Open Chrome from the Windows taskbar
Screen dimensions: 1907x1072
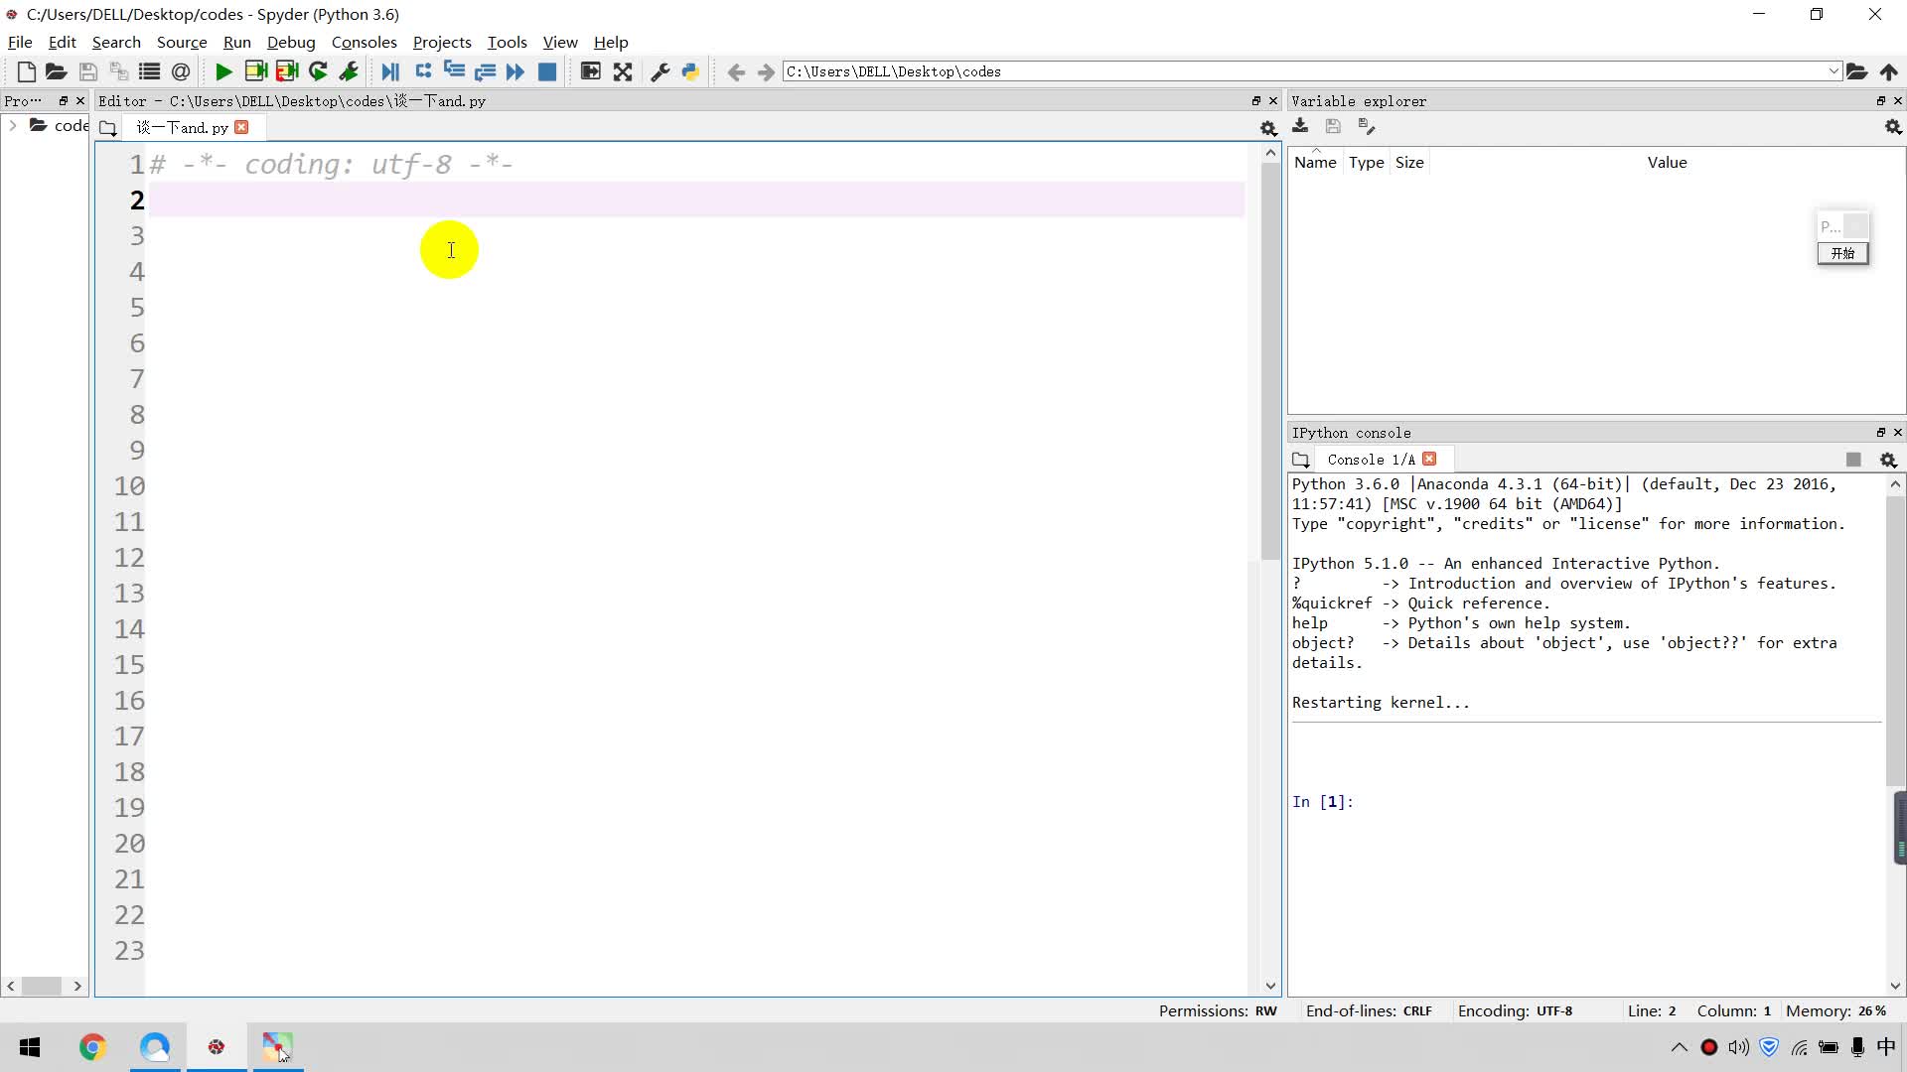click(92, 1047)
